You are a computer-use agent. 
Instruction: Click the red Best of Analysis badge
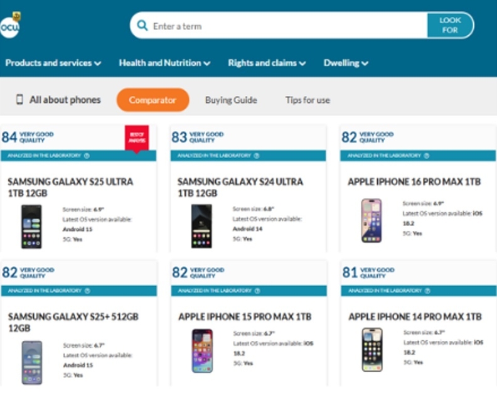(x=137, y=137)
